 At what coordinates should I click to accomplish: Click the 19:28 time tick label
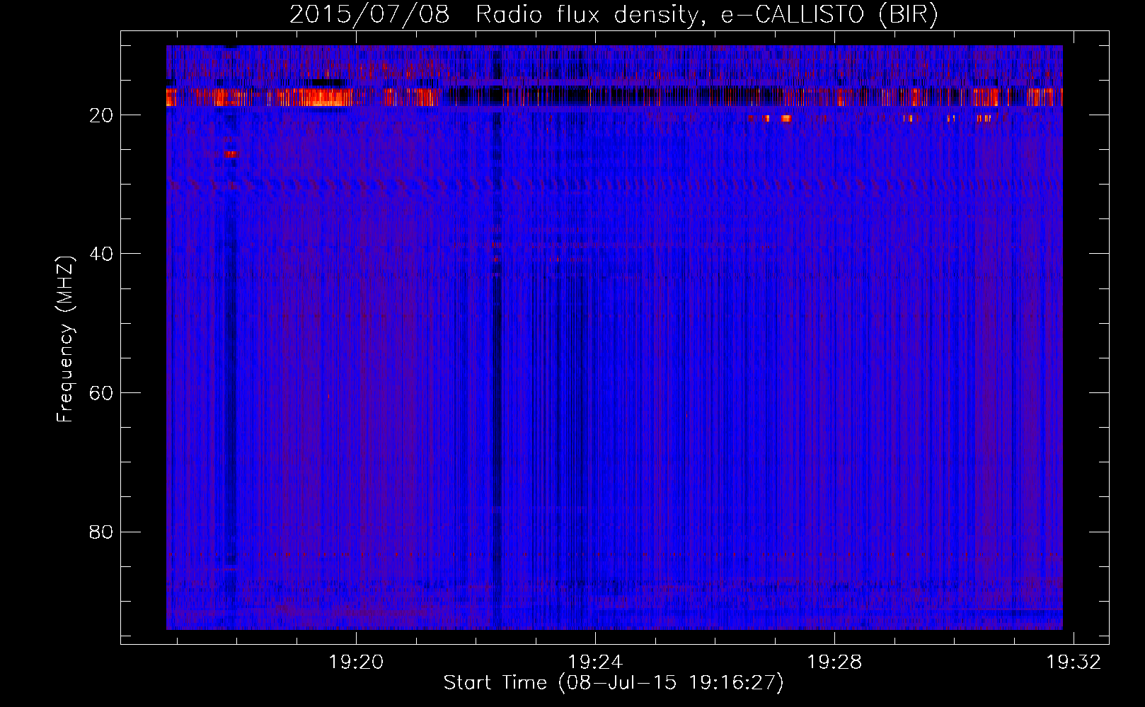pos(834,662)
